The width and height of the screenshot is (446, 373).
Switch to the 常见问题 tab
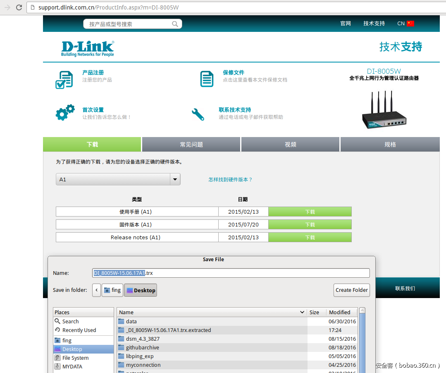point(191,144)
